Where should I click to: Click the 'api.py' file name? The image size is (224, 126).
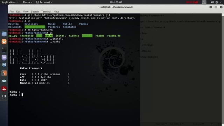13,36
